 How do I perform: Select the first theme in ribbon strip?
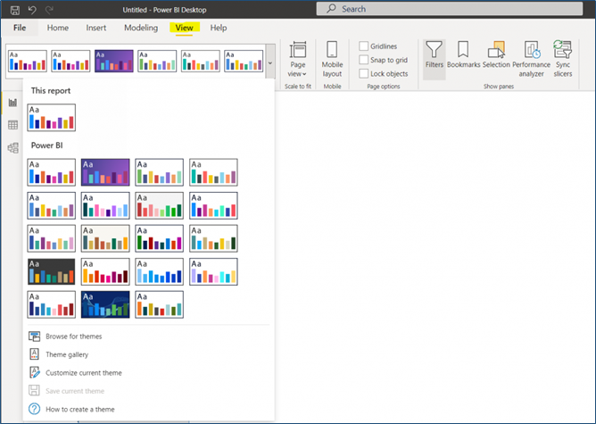coord(28,61)
